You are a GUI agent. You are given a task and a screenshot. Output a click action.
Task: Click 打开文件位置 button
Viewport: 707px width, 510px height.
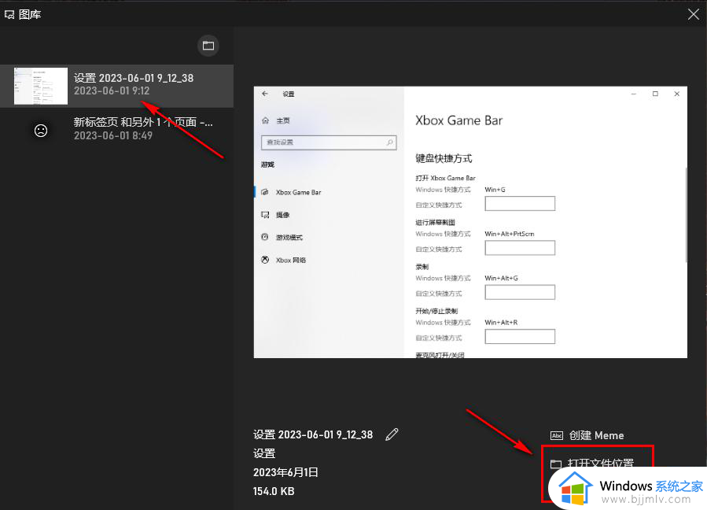click(592, 464)
